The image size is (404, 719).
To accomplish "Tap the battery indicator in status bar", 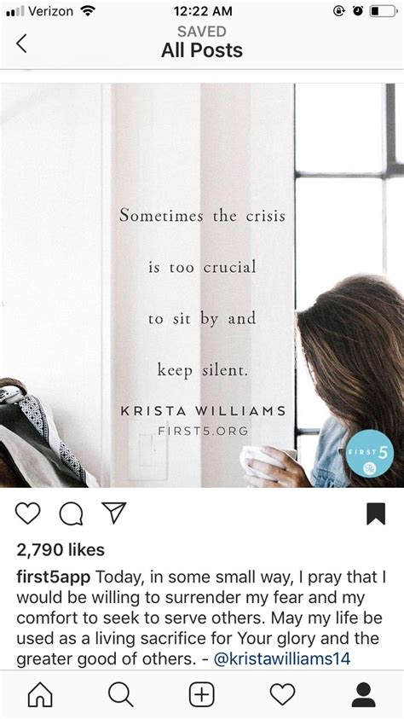I will pos(384,11).
